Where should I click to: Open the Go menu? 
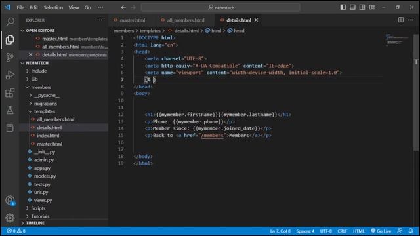coord(88,7)
